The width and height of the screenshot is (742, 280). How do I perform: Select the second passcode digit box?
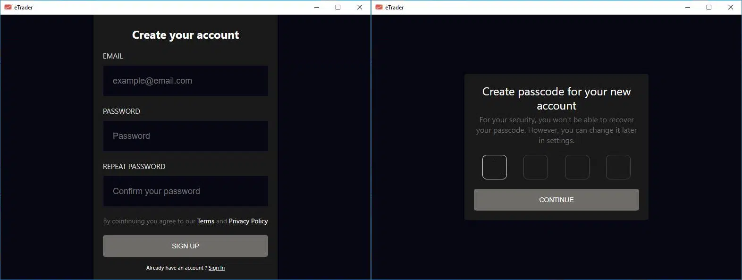(x=536, y=167)
